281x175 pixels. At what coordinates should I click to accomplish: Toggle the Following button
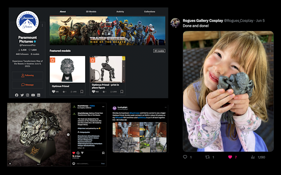[x=27, y=75]
